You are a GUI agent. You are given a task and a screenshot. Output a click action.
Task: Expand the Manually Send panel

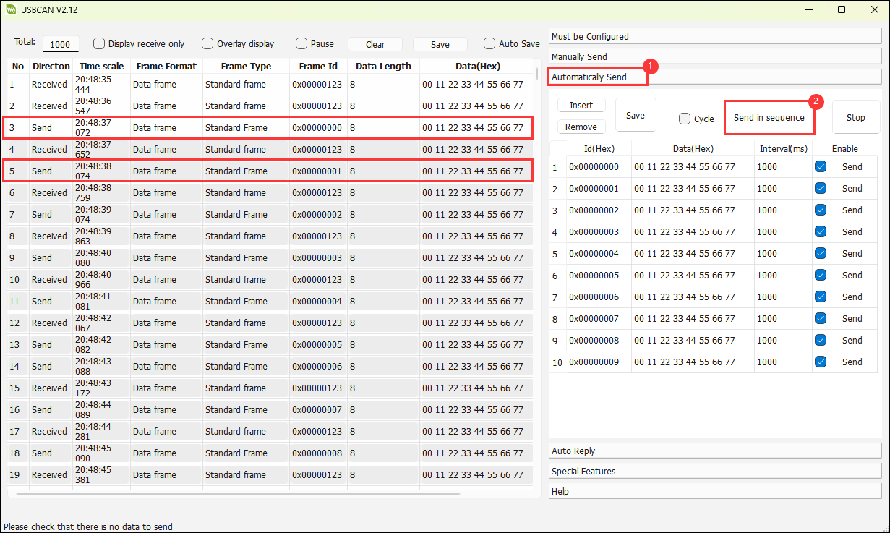[x=714, y=56]
